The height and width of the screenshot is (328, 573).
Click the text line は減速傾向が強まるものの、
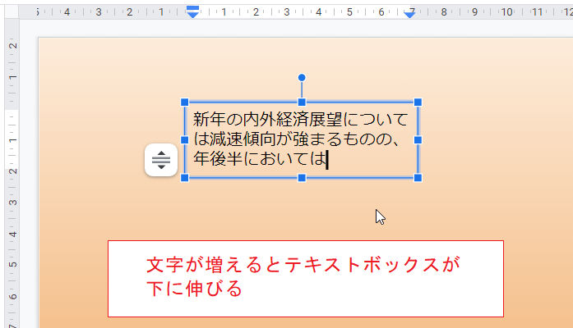tap(297, 139)
